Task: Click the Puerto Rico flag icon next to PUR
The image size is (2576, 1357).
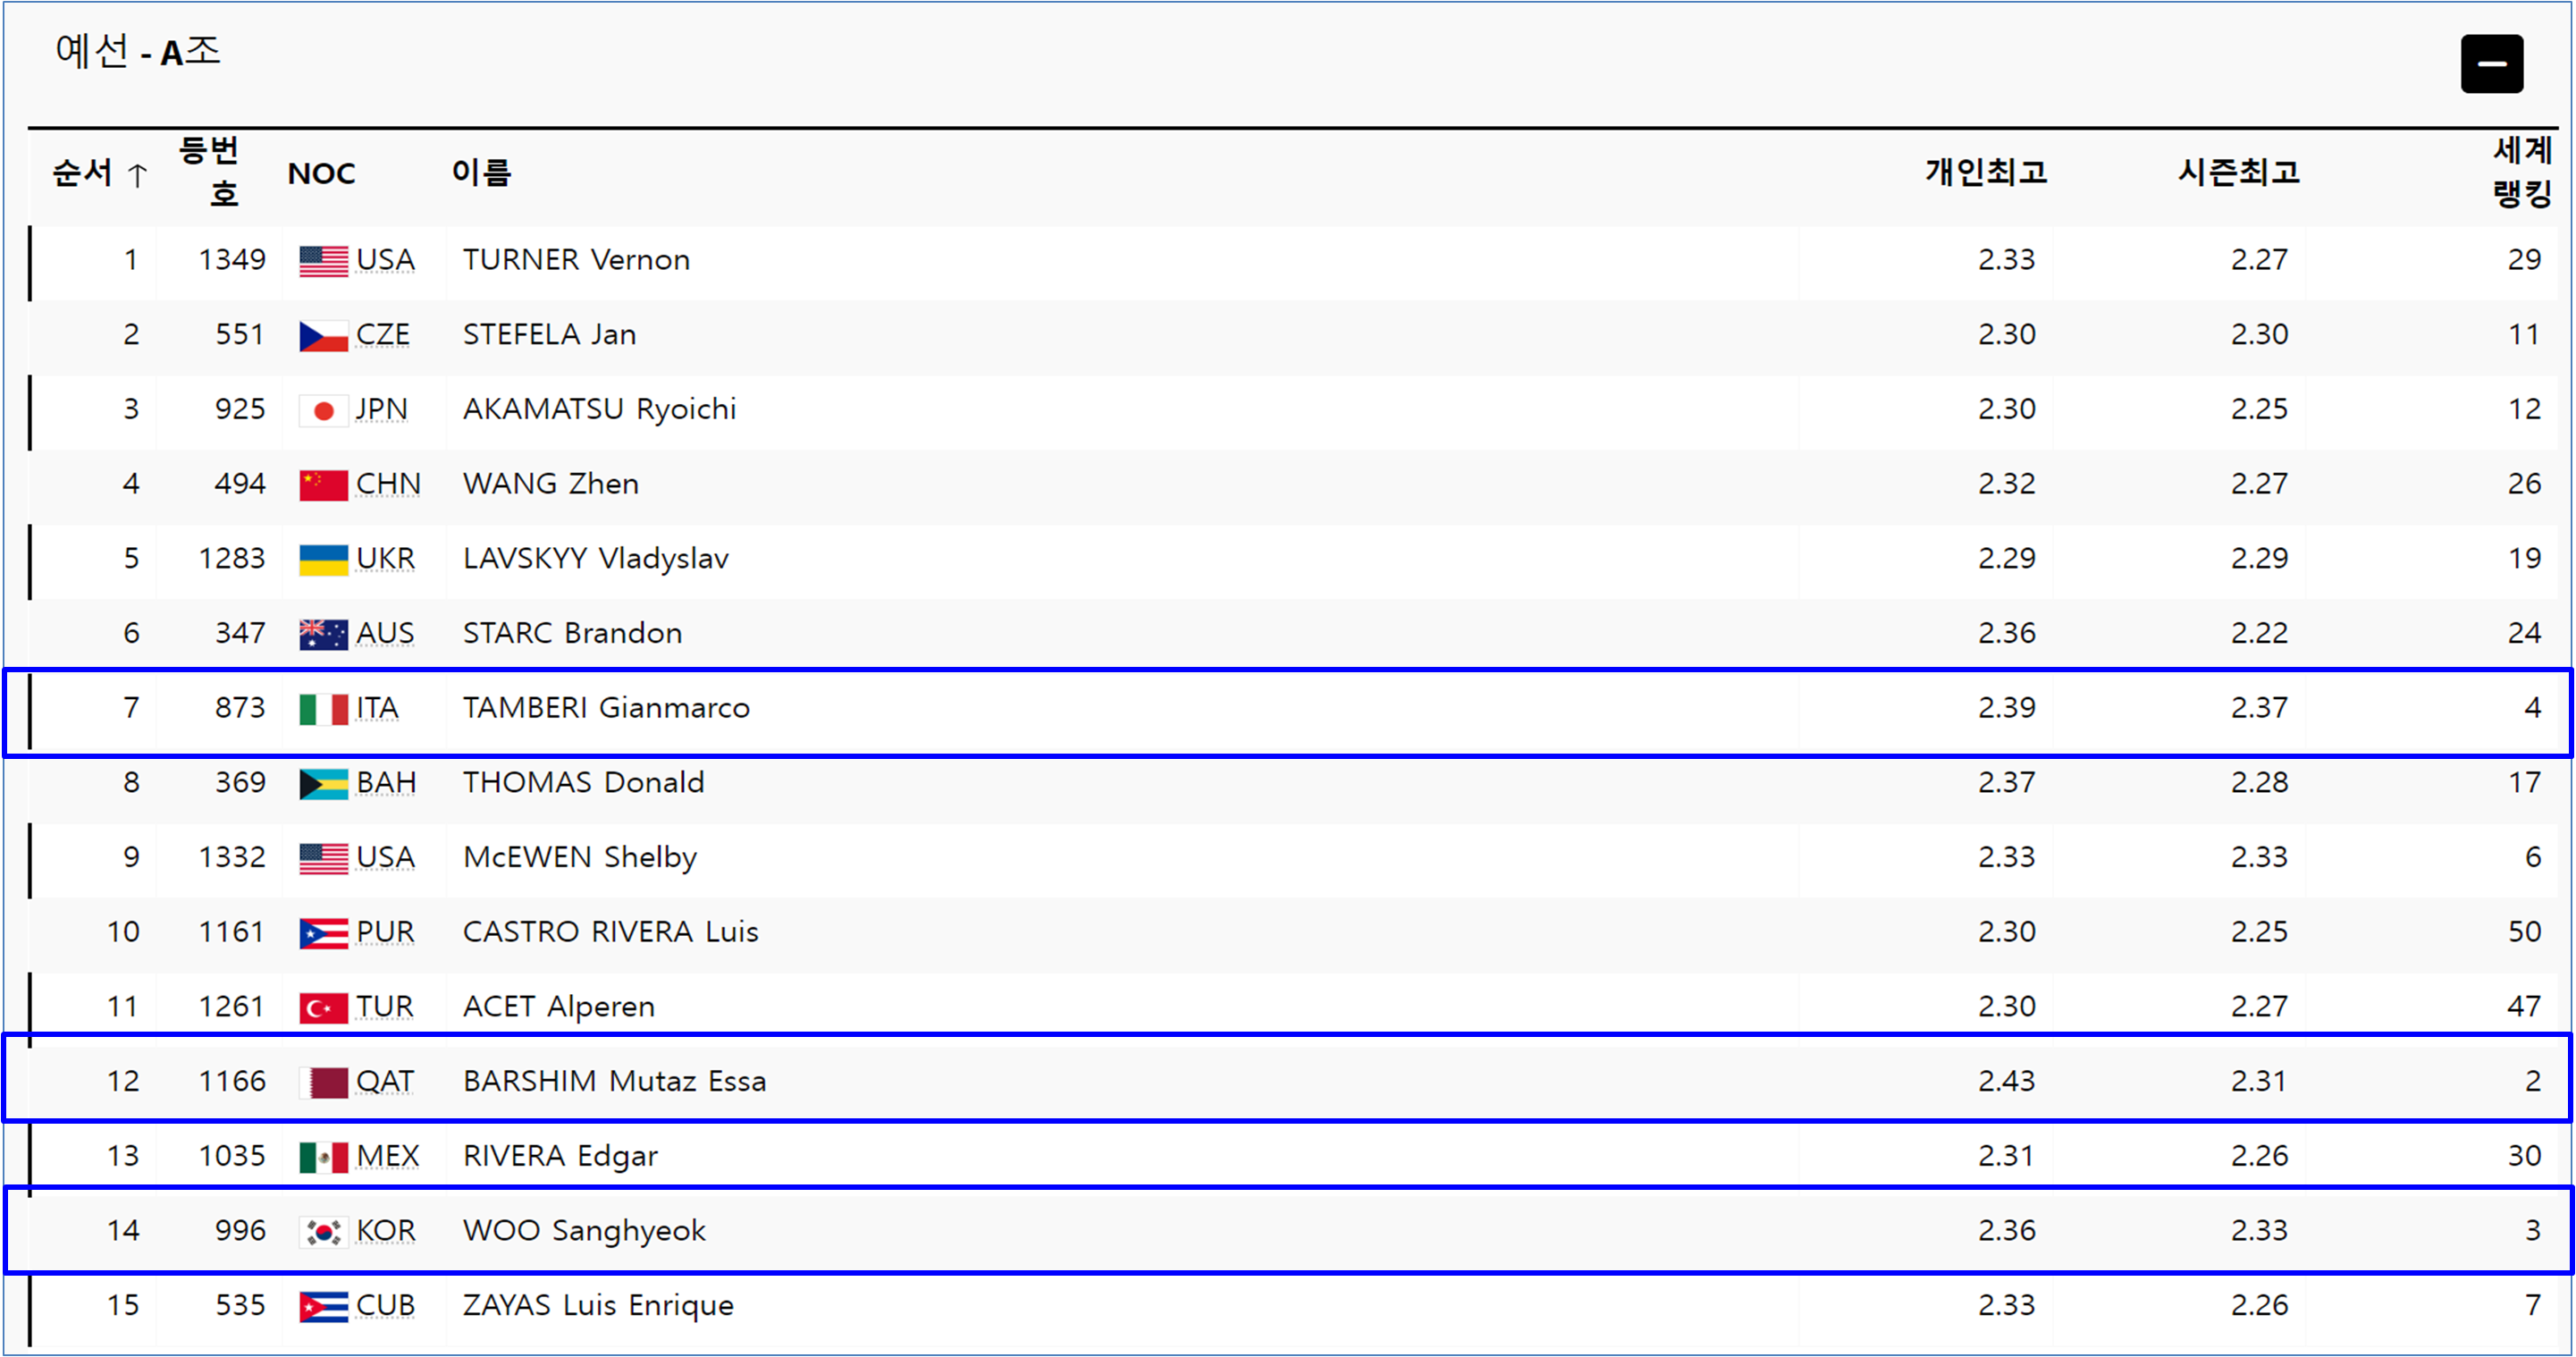Action: pyautogui.click(x=323, y=933)
